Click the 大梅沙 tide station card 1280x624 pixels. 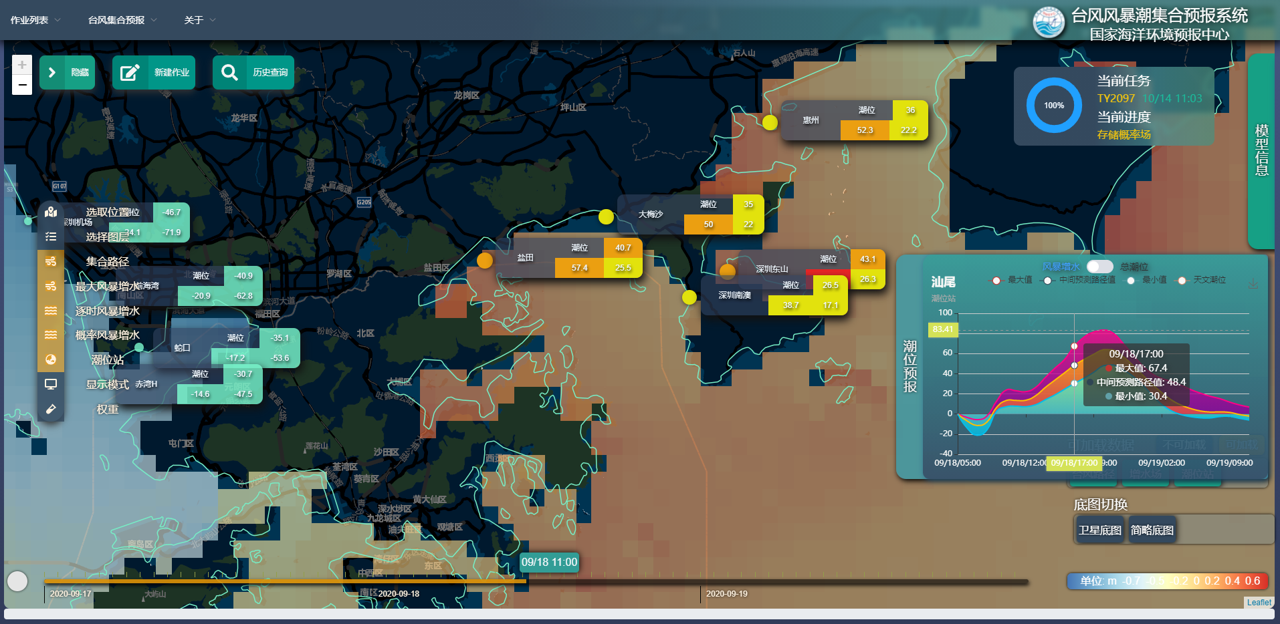pyautogui.click(x=691, y=214)
